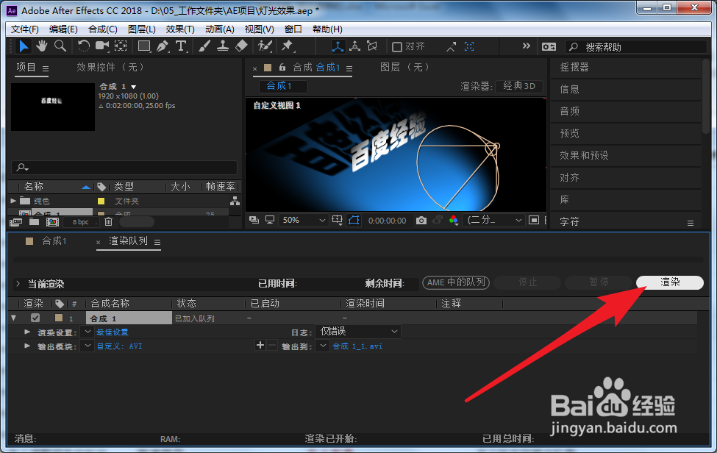Click the composition thumbnail in the Project panel

pyautogui.click(x=52, y=108)
